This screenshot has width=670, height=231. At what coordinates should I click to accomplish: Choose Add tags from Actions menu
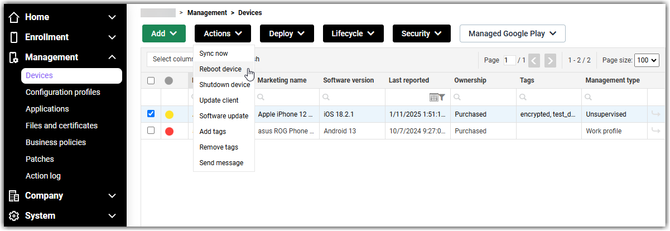[x=224, y=132]
